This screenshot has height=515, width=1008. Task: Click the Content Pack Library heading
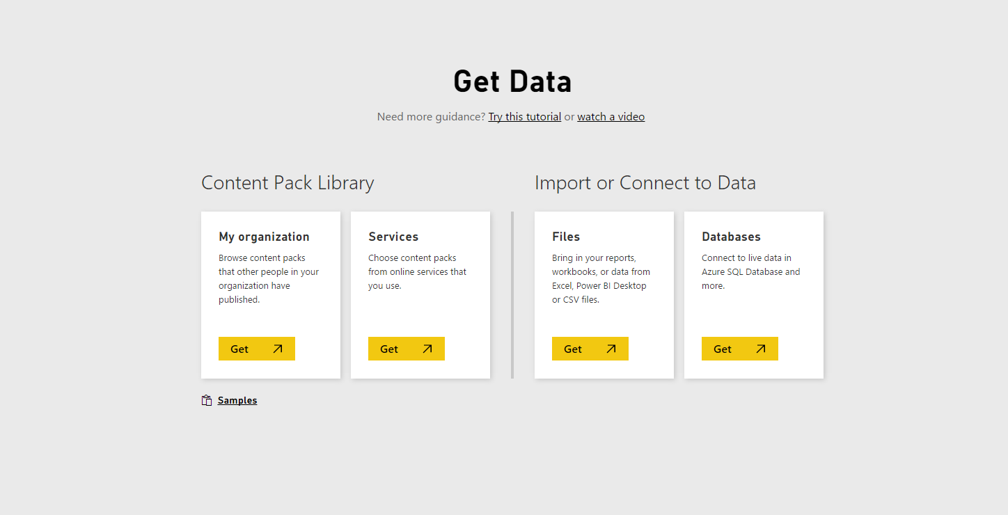click(288, 182)
